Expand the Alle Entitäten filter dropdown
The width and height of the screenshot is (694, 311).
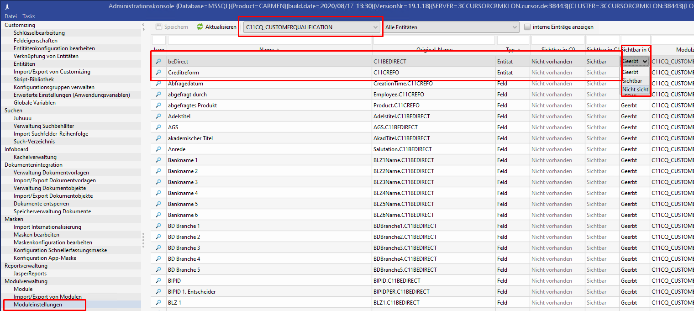(515, 27)
